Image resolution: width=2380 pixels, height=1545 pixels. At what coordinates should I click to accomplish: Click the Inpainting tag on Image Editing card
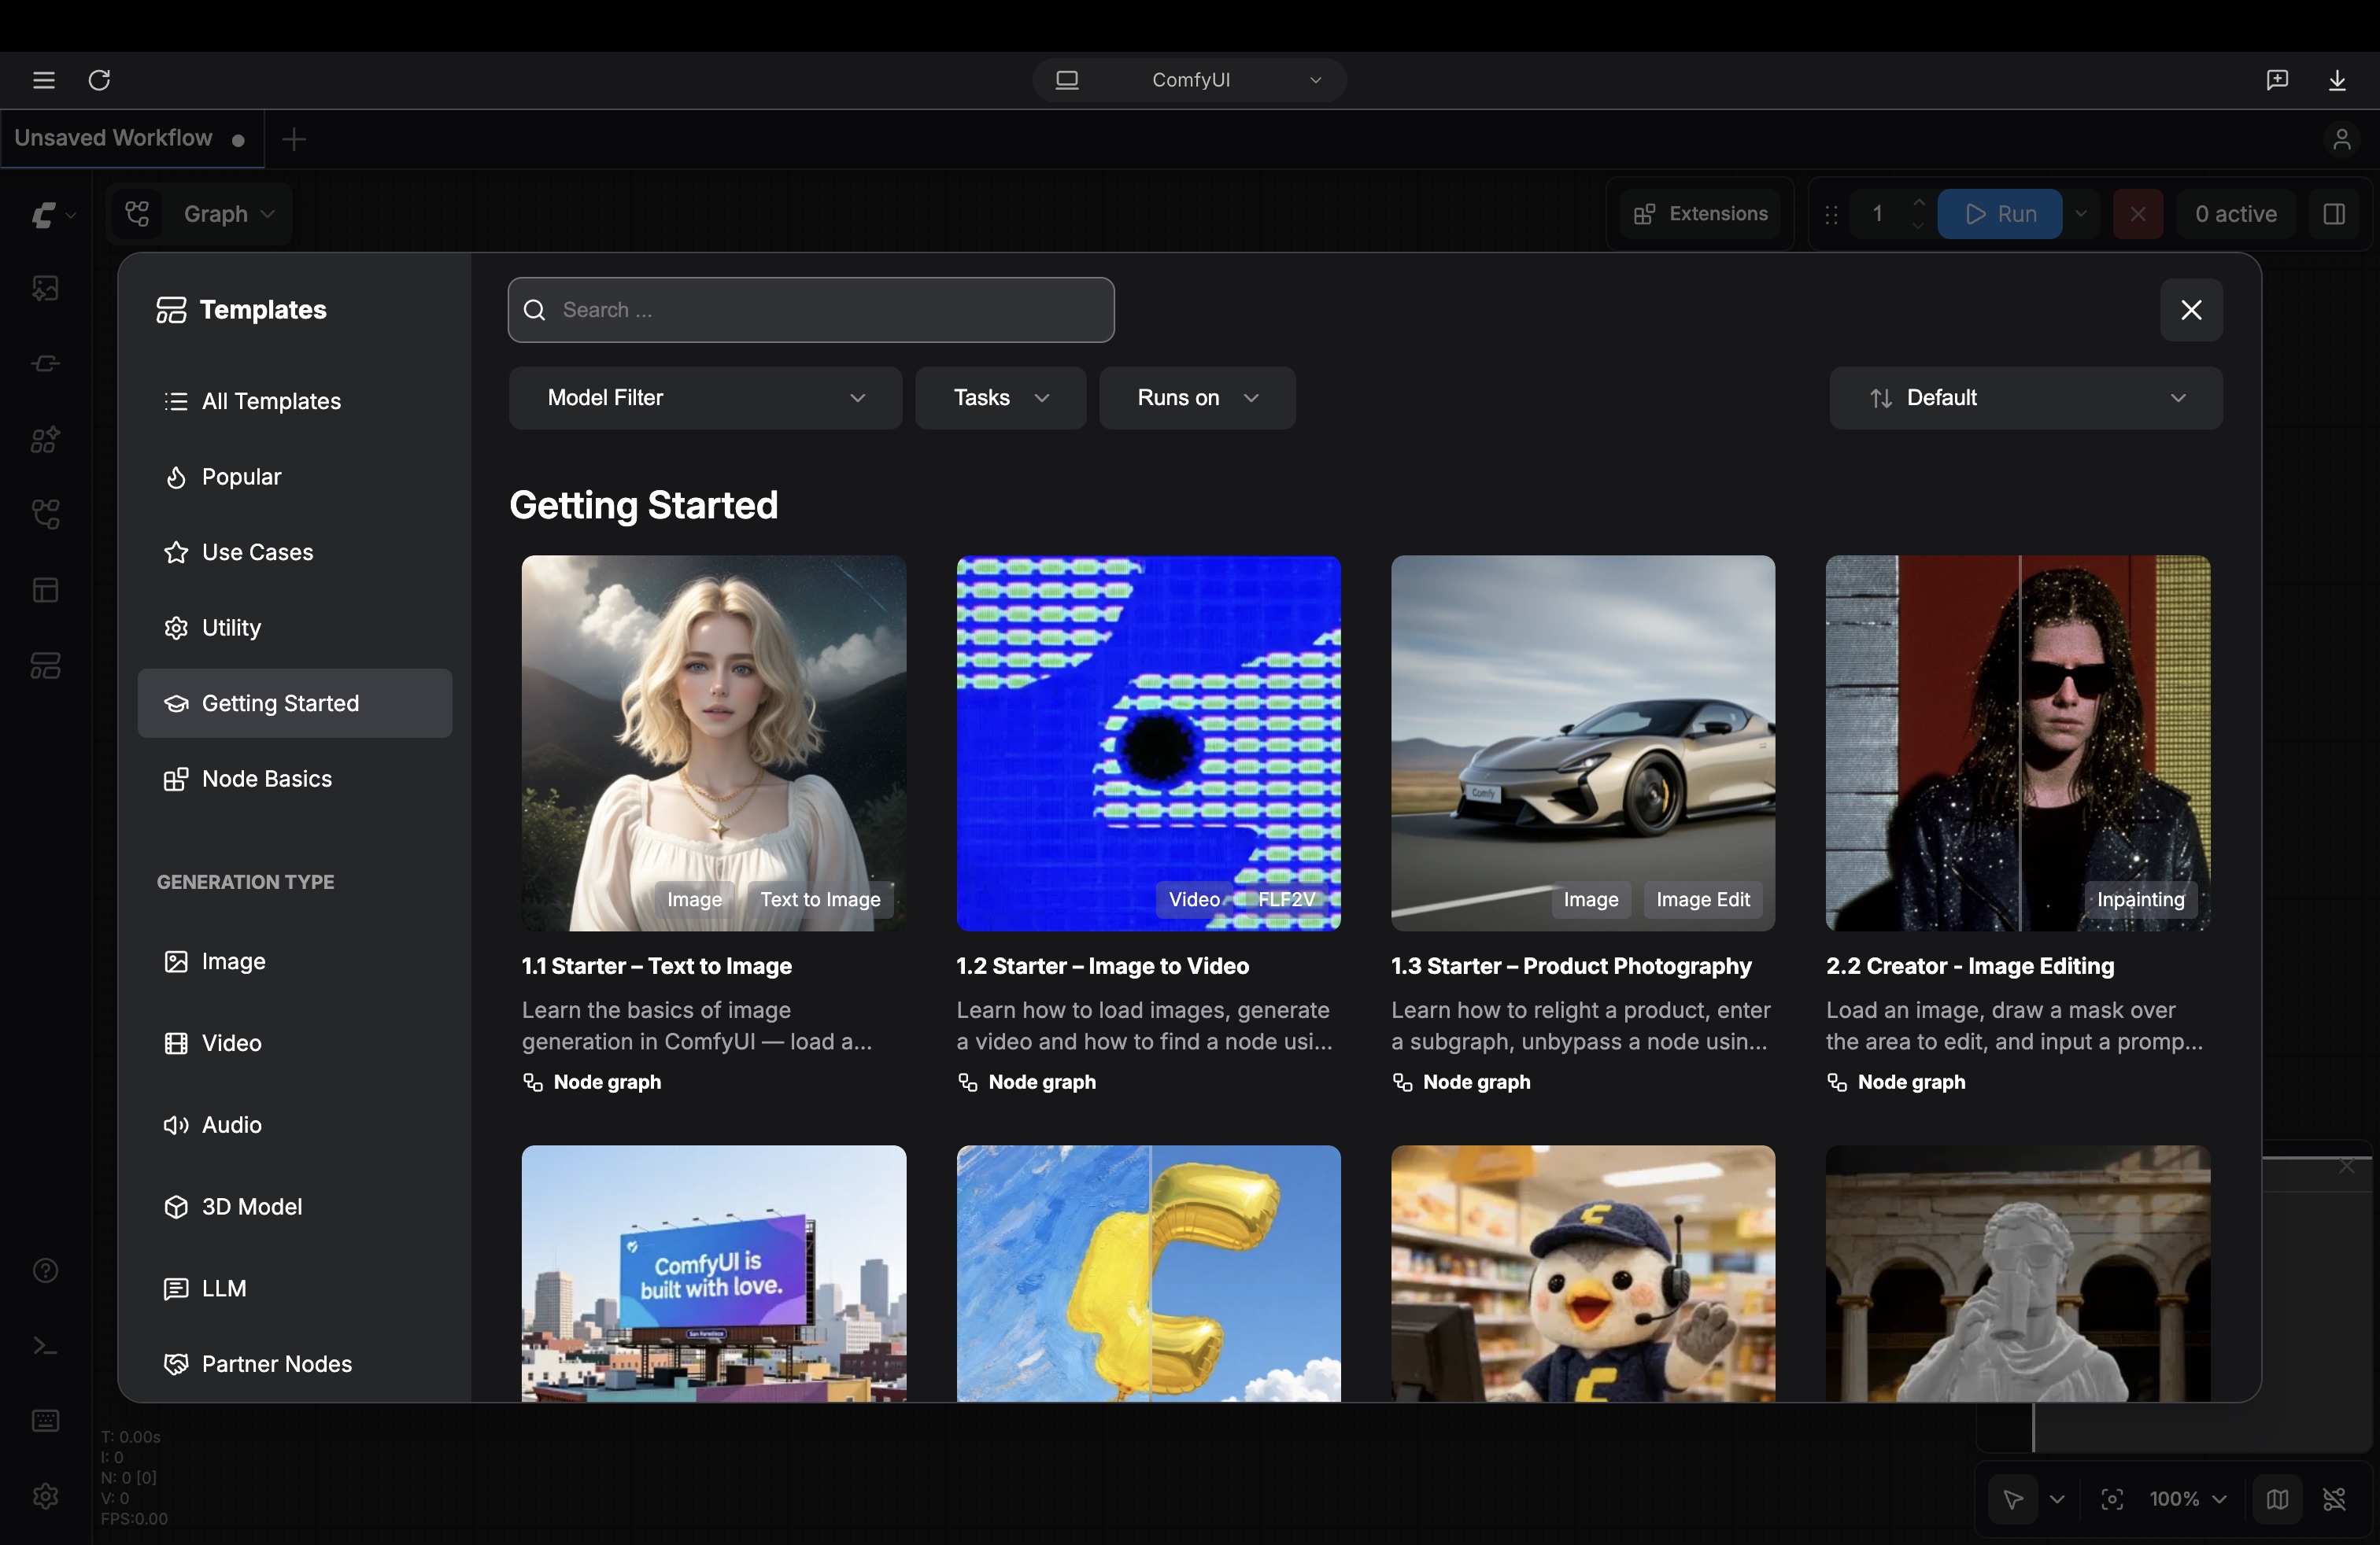2141,899
